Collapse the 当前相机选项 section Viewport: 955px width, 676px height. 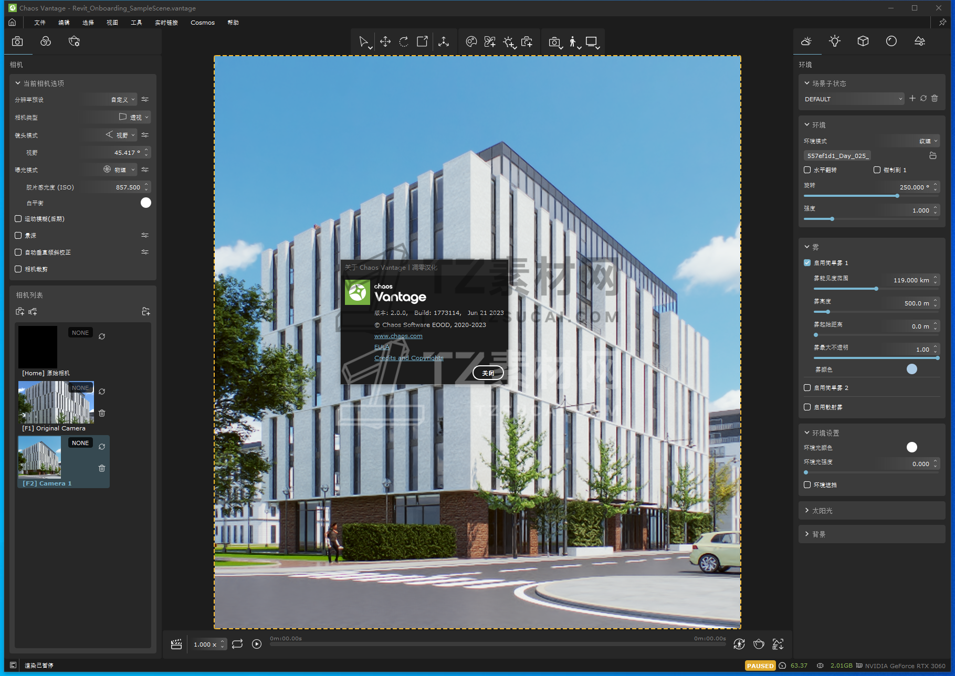coord(39,83)
